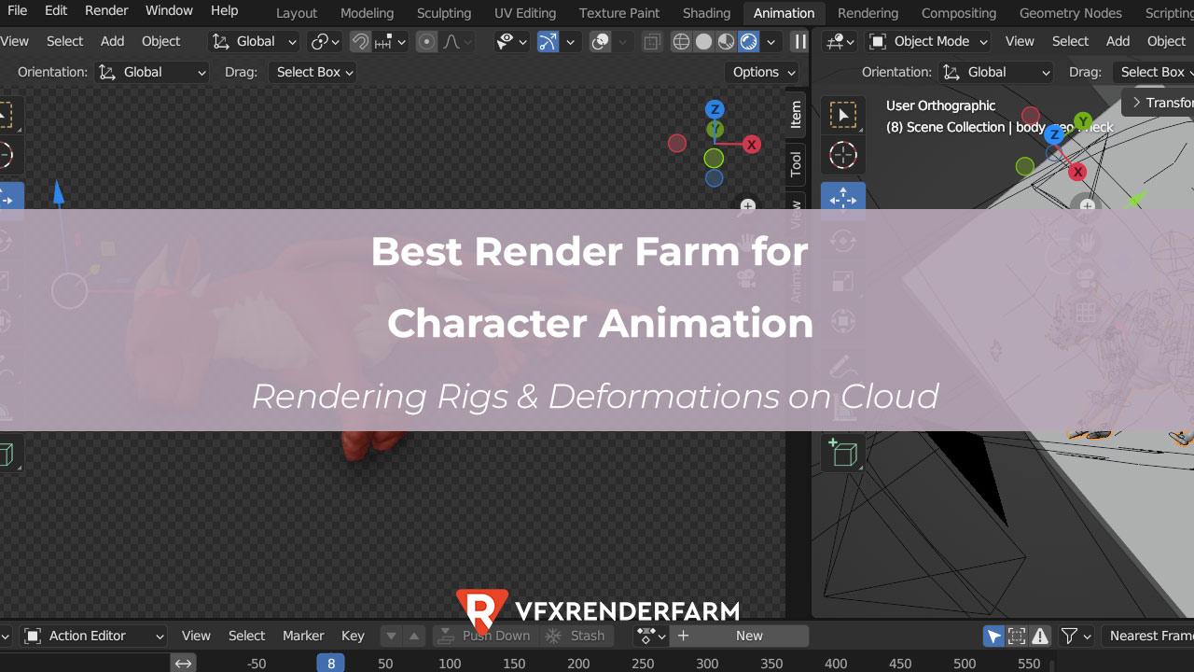Open shading options dropdown arrow

(x=771, y=41)
